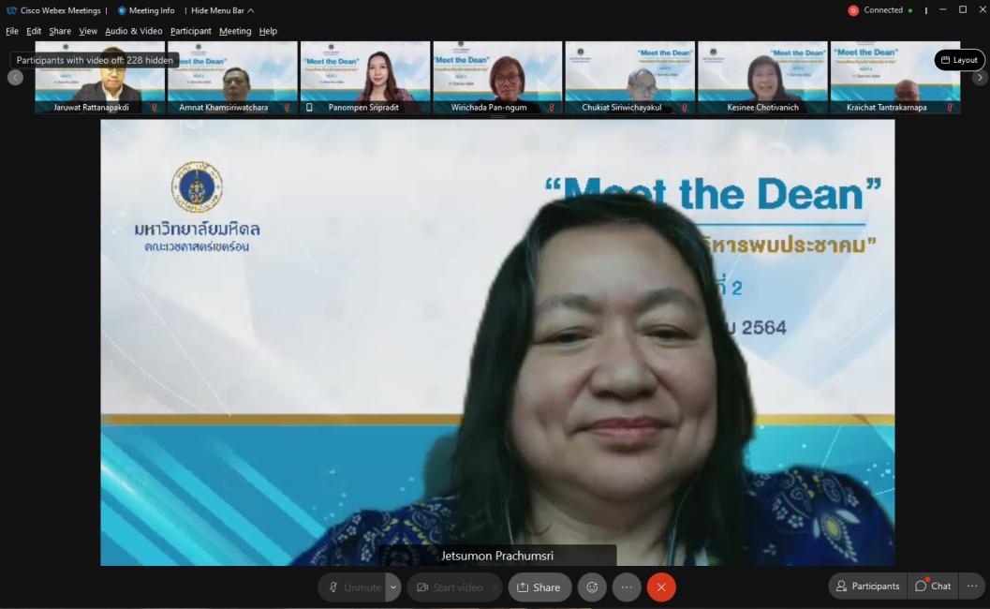990x609 pixels.
Task: Click the Cisco Webex Meetings app icon
Action: coord(10,10)
